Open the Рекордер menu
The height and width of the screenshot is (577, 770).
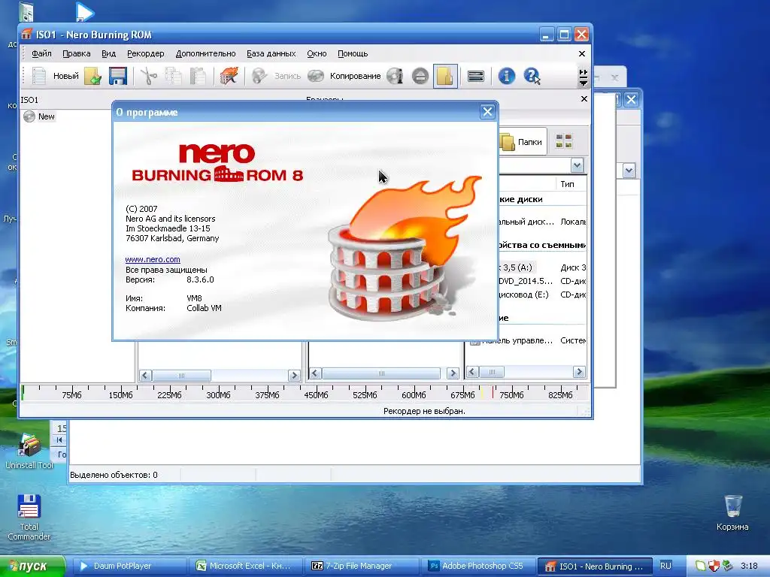click(x=145, y=53)
